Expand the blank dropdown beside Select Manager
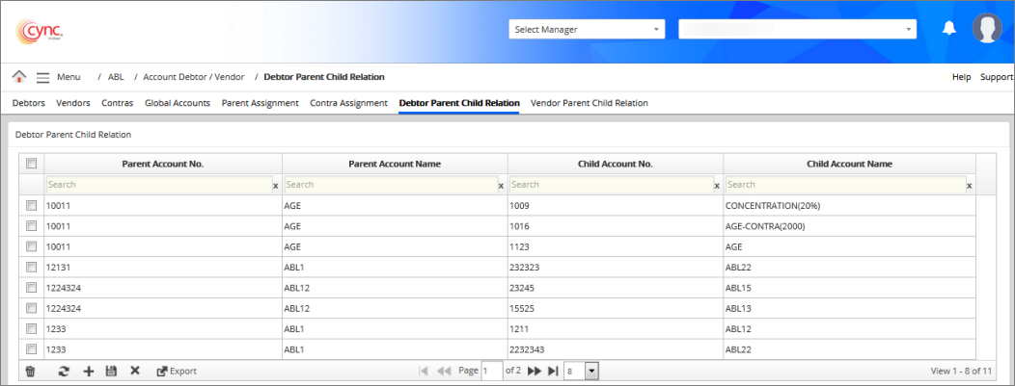The image size is (1015, 386). [x=797, y=30]
